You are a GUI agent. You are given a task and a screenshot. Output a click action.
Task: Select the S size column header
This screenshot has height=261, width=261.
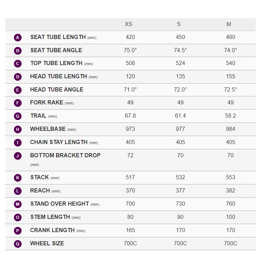coord(179,24)
